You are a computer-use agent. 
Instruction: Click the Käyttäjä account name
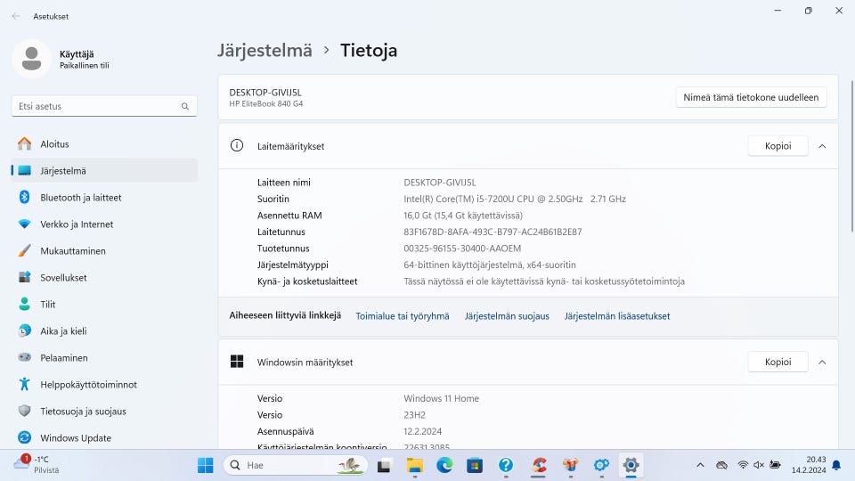coord(77,54)
